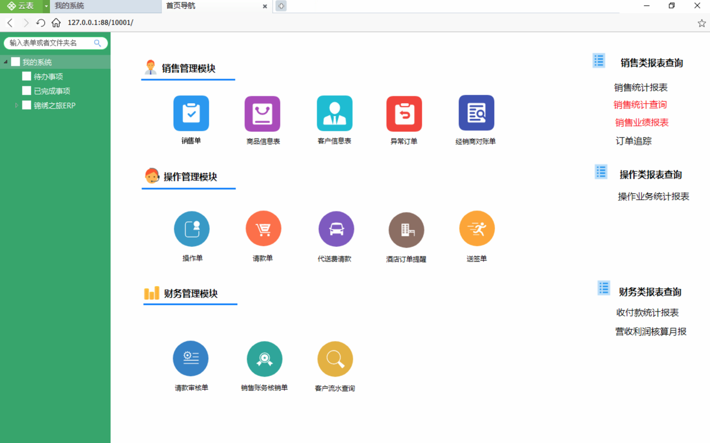710x443 pixels.
Task: Open the 销售单 module icon
Action: pos(191,113)
